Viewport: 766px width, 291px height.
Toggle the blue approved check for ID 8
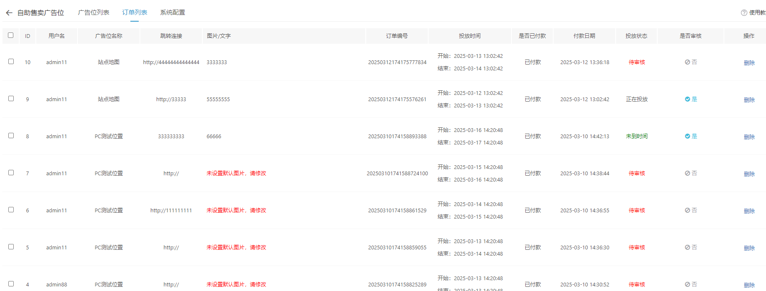(687, 136)
